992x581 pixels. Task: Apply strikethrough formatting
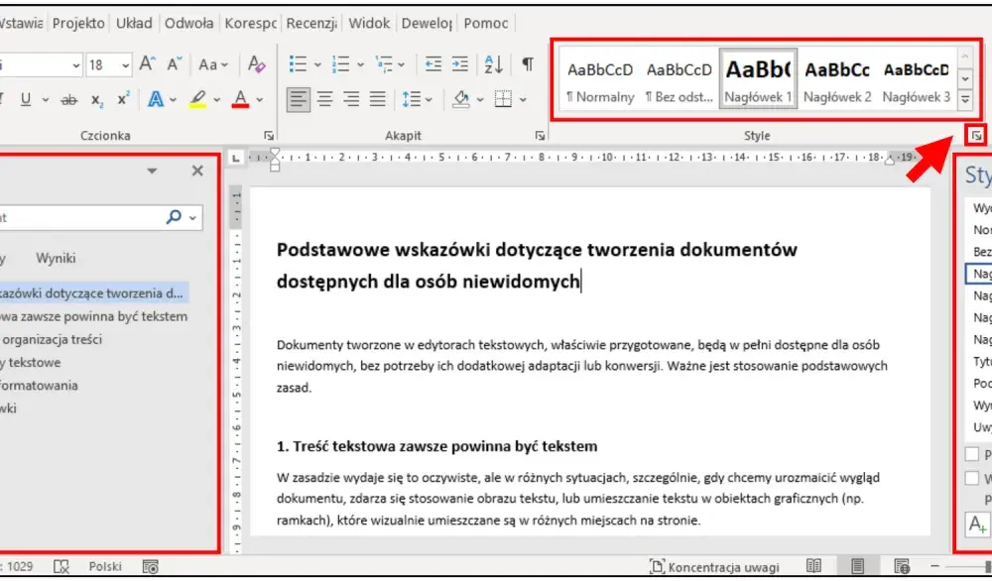click(69, 100)
